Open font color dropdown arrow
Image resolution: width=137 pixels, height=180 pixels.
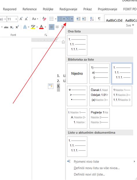[x=45, y=27]
